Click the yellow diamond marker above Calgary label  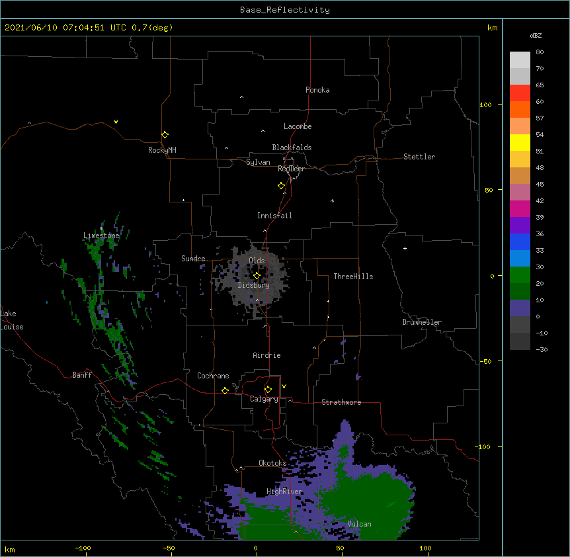268,390
